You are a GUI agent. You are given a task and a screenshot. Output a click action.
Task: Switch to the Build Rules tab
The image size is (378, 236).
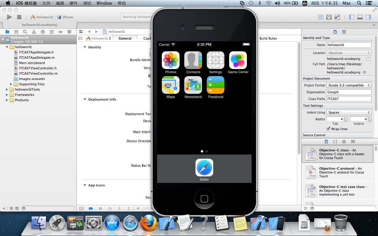268,38
